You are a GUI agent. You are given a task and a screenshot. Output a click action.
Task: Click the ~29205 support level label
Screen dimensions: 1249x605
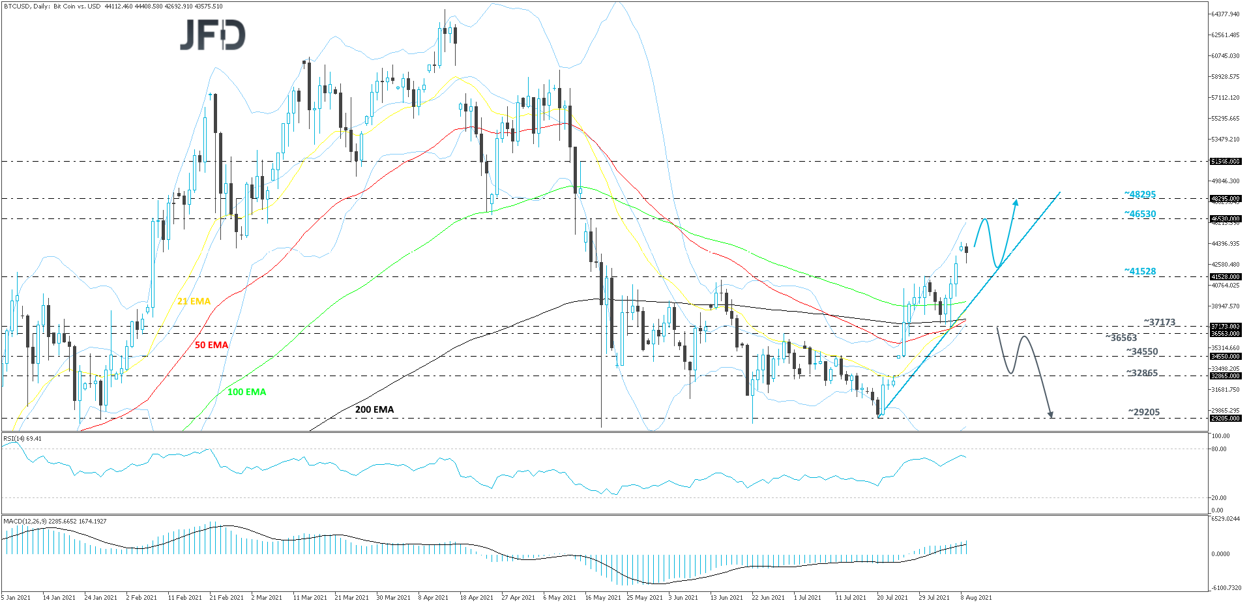pos(1144,412)
